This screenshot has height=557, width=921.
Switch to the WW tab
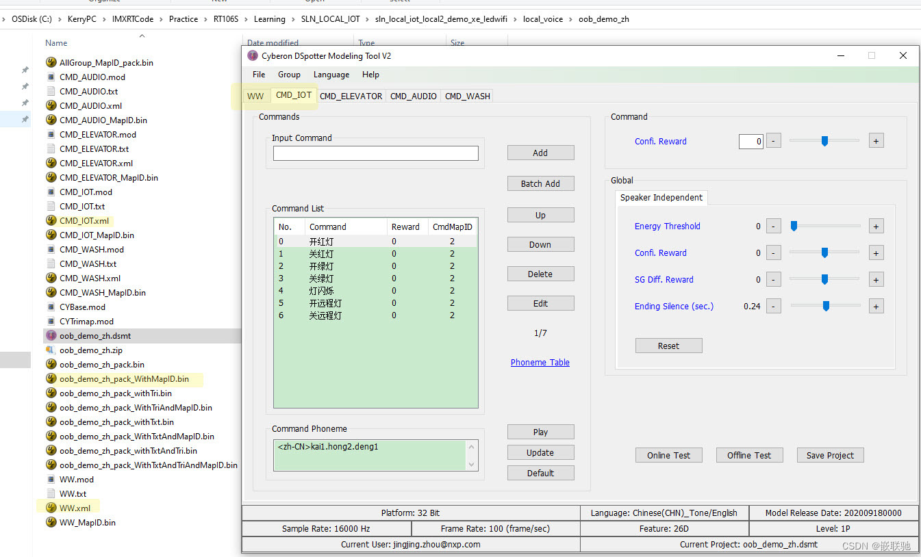pos(256,96)
